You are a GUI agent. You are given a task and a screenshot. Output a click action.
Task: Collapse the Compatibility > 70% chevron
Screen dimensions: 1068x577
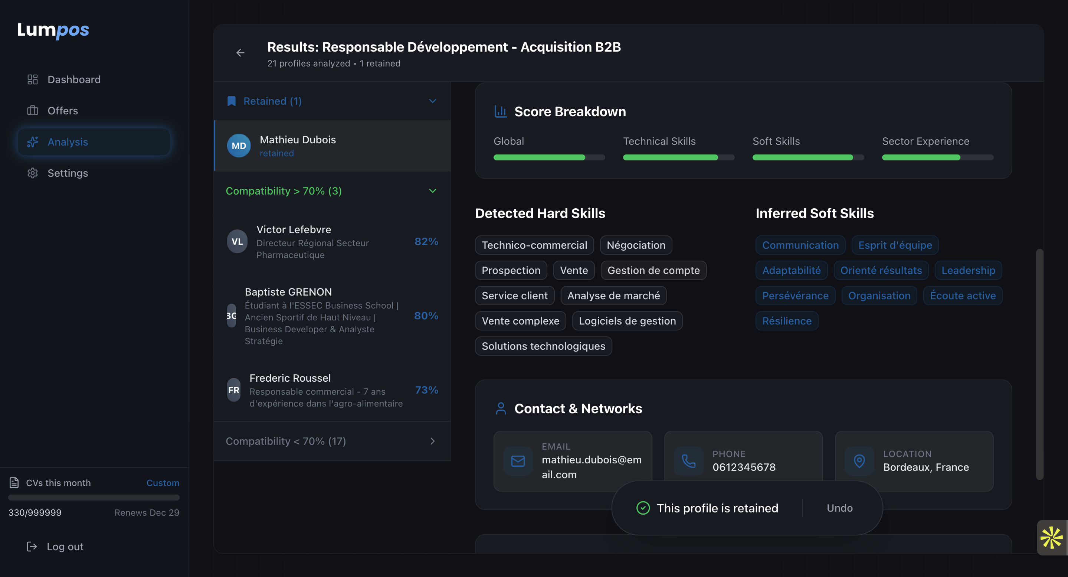[x=432, y=191]
